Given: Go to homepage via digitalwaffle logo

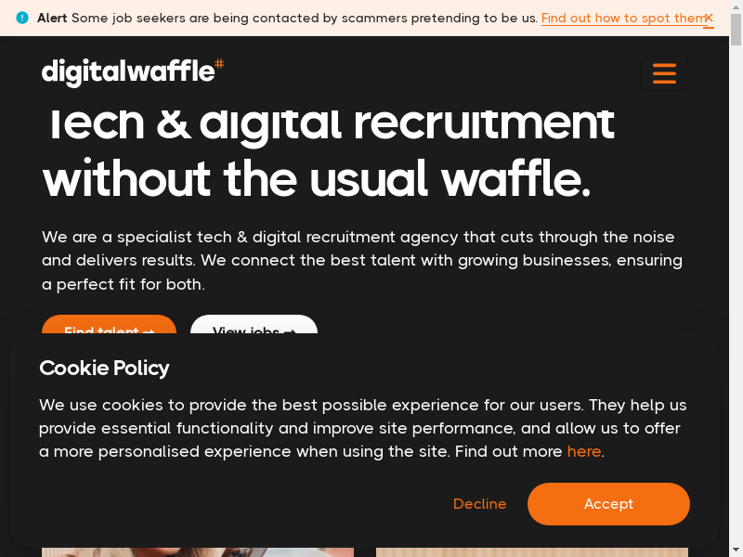Looking at the screenshot, I should click(127, 72).
